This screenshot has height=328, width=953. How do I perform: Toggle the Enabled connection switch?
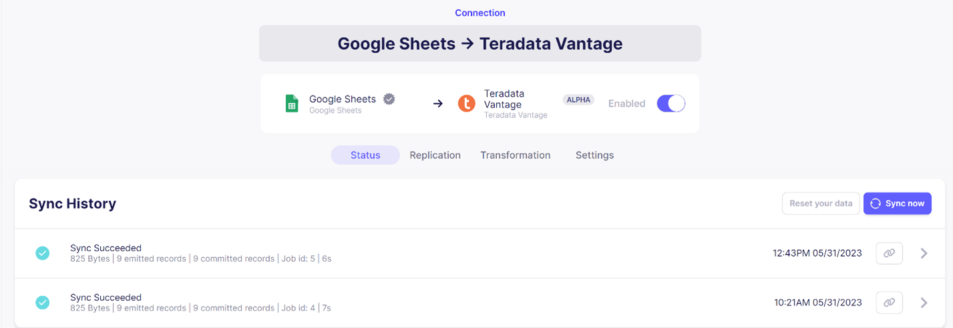tap(671, 104)
